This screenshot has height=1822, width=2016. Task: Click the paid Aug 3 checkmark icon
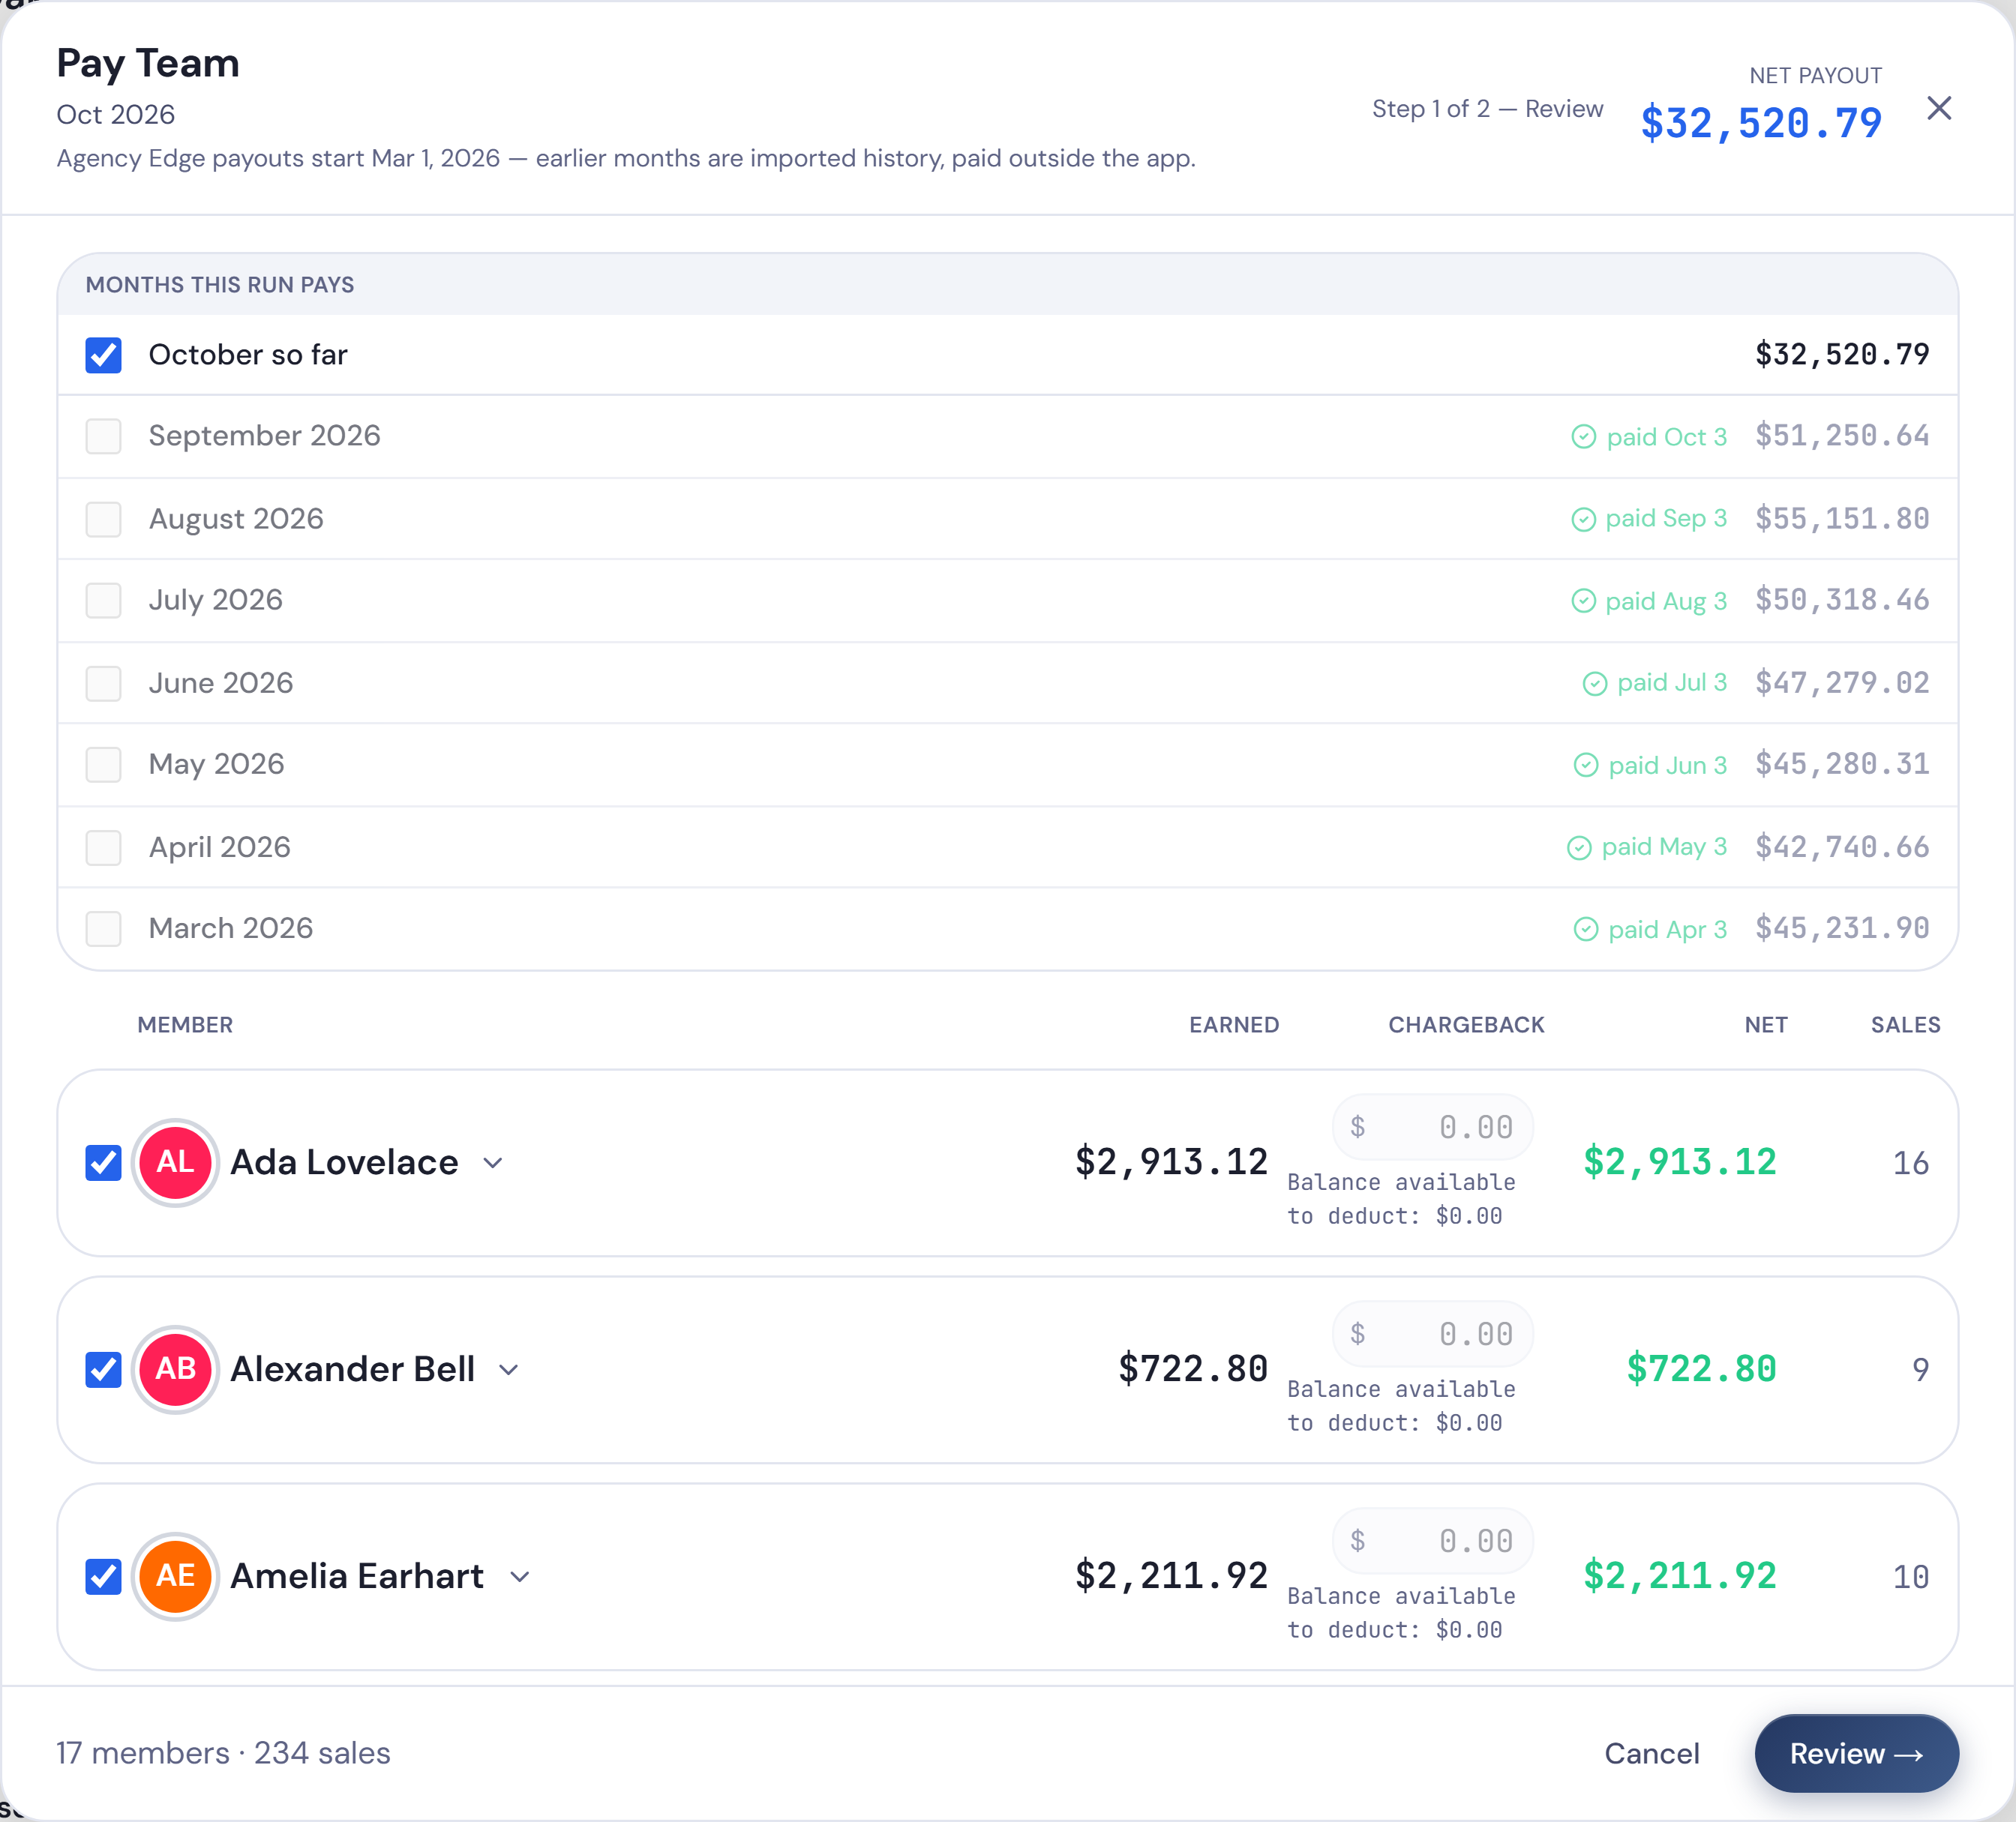click(x=1583, y=601)
